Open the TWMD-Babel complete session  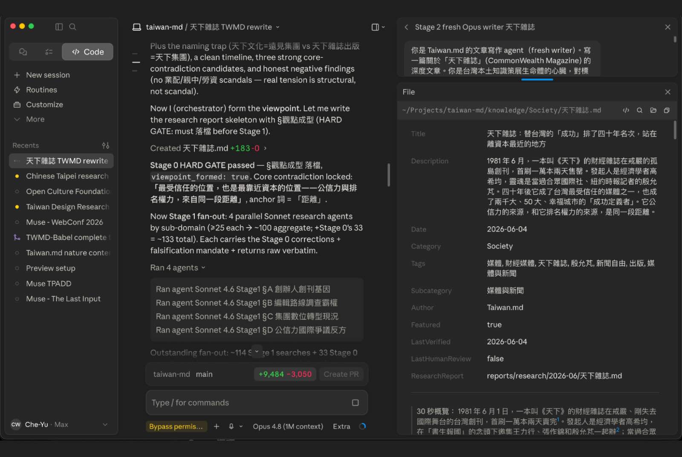click(61, 237)
